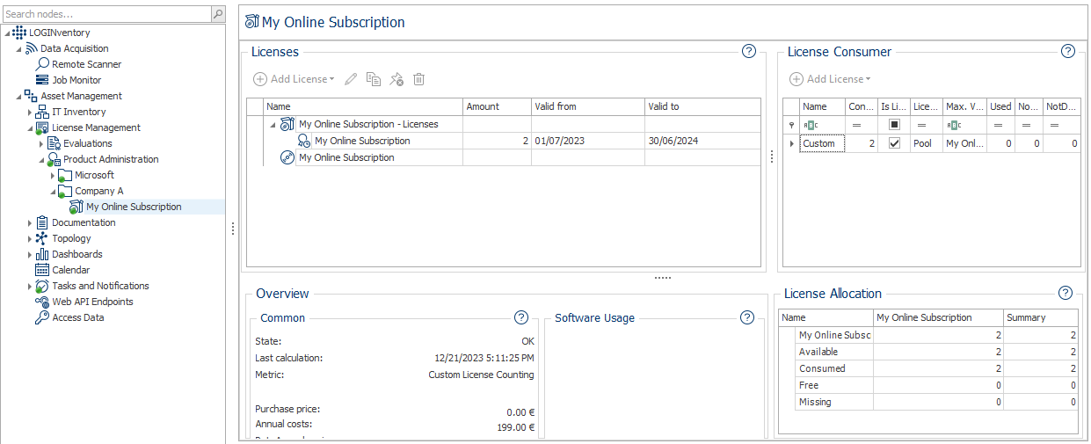Click the Remote Scanner magnifier icon
Screen dimensions: 1091x444
[42, 64]
